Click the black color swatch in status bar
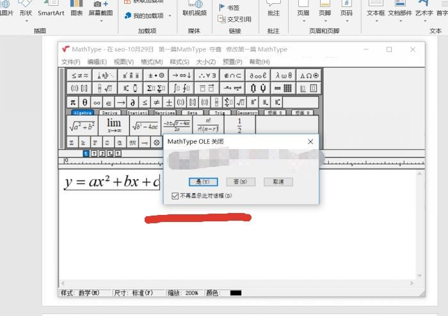Screen dimensions: 448x316 236,293
